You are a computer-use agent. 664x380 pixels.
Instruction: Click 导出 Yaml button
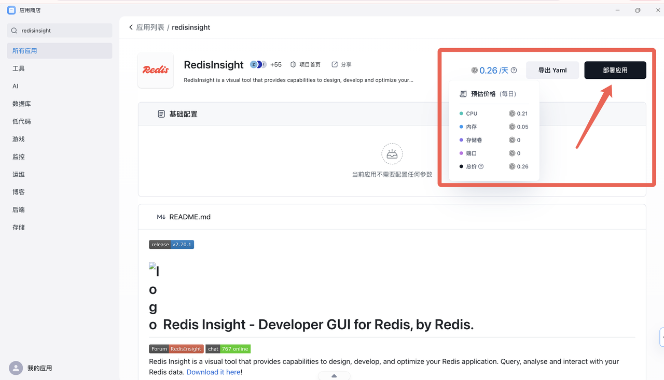pos(552,70)
